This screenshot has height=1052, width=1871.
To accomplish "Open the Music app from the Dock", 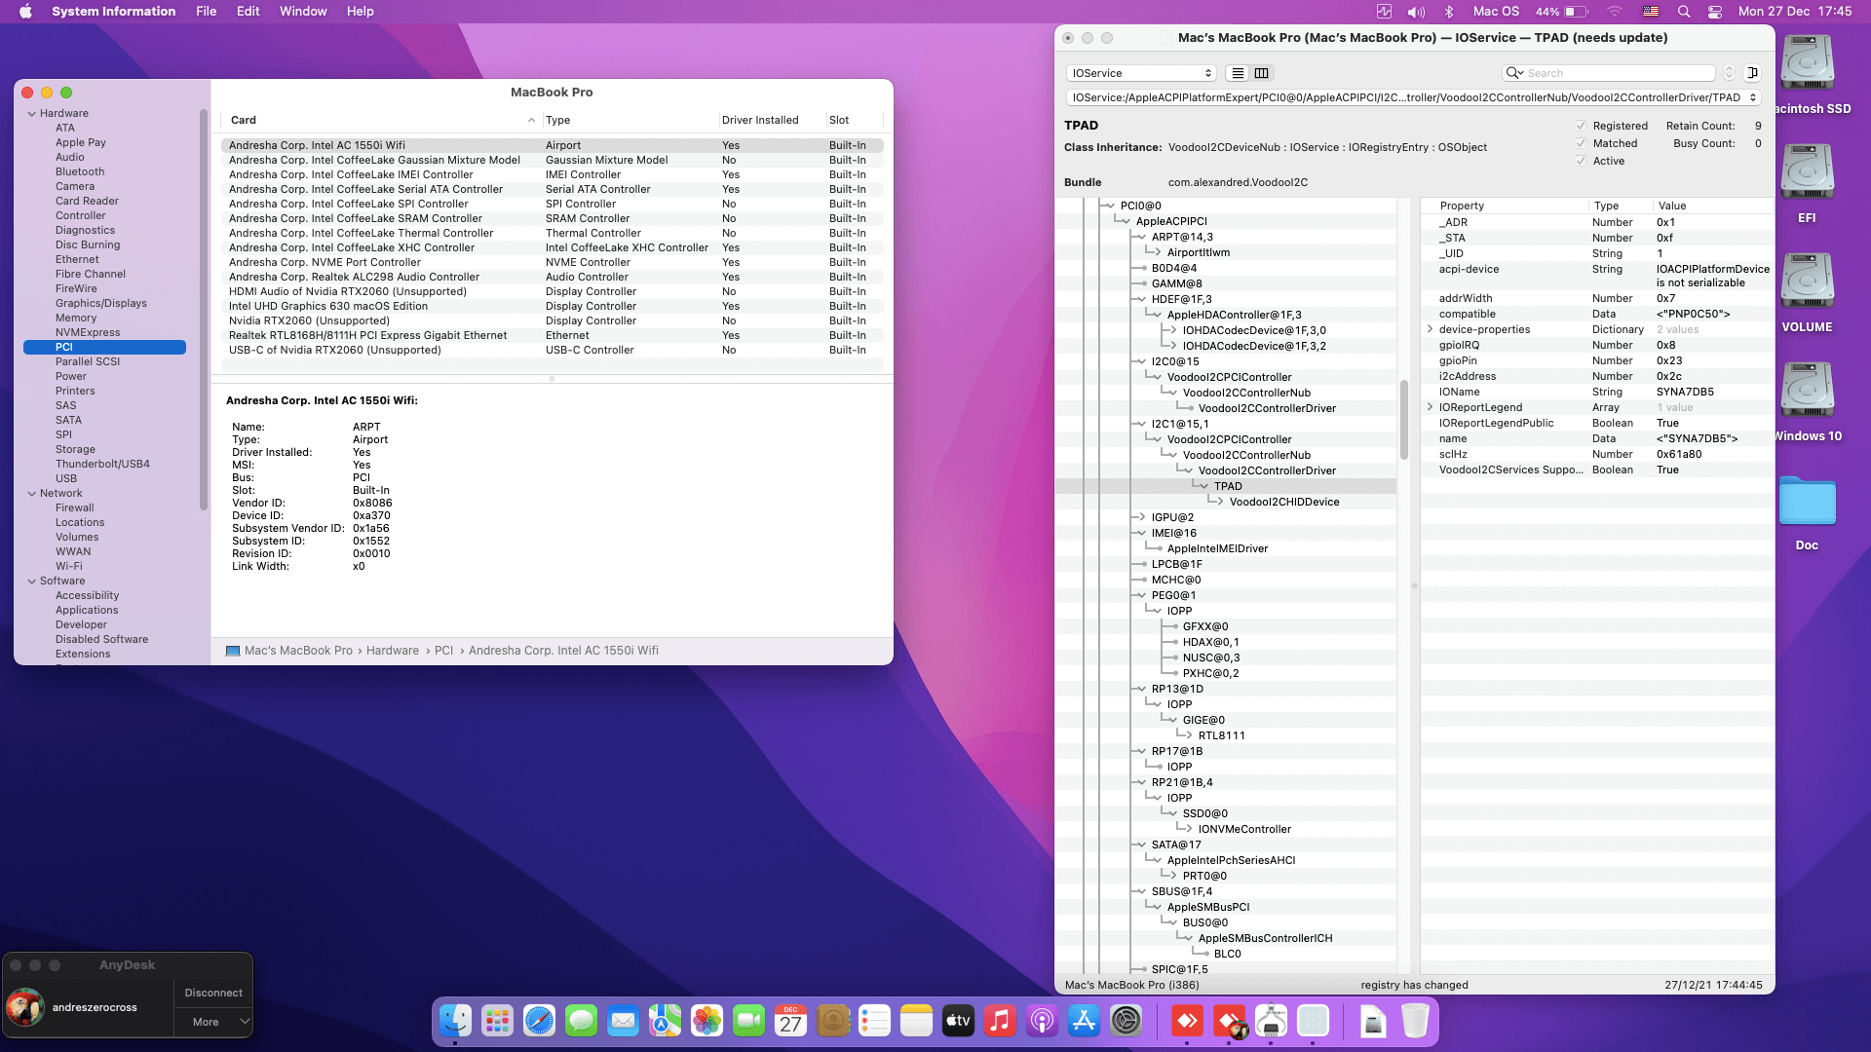I will click(1000, 1022).
